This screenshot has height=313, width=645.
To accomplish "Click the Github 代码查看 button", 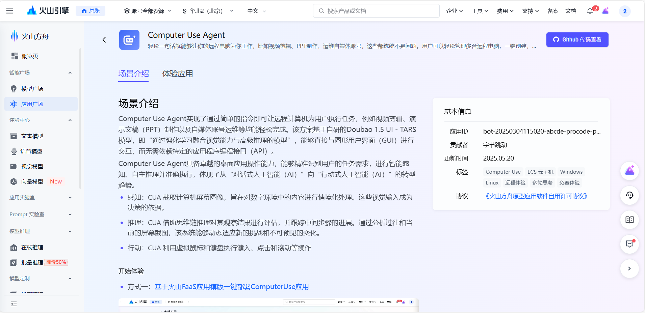I will click(577, 39).
